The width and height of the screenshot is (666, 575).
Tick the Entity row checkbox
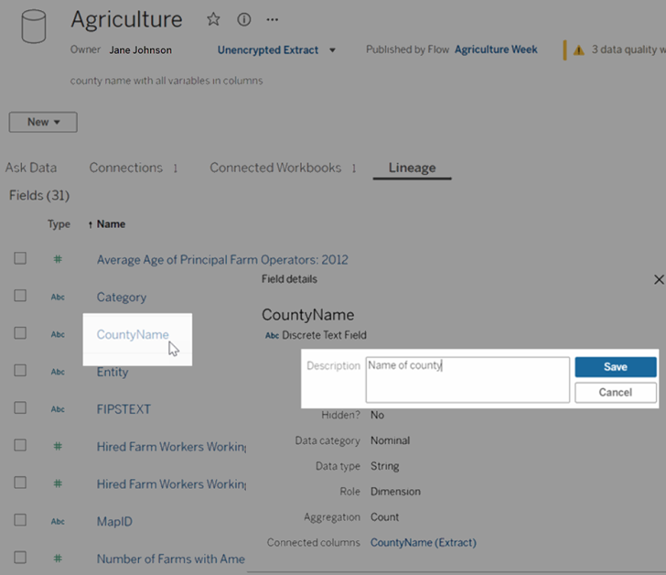tap(20, 370)
